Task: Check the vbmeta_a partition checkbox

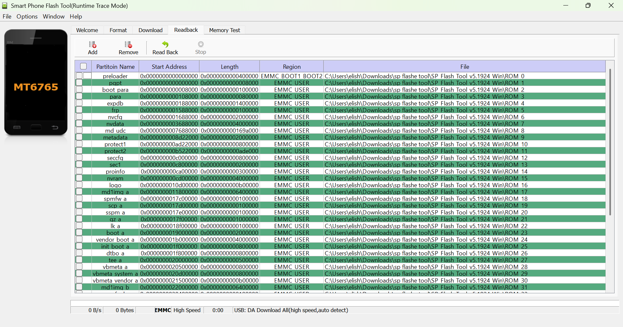Action: point(79,266)
